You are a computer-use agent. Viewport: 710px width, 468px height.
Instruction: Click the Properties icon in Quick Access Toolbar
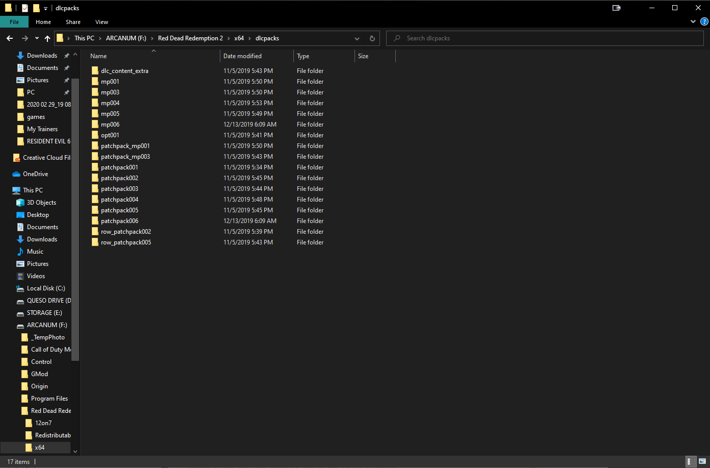click(x=24, y=8)
